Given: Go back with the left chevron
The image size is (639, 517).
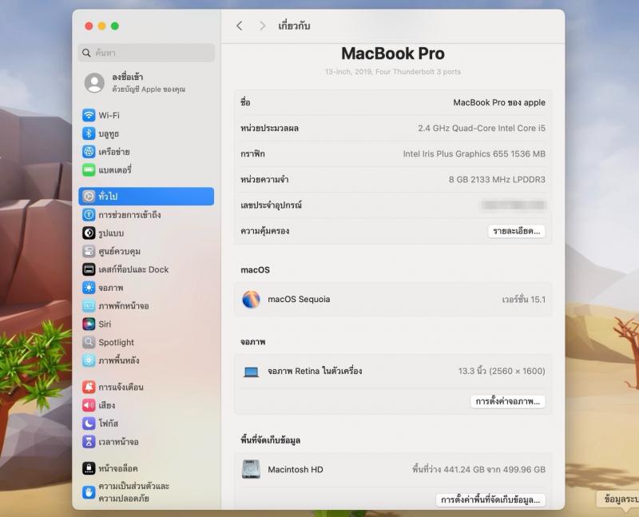Looking at the screenshot, I should 239,26.
